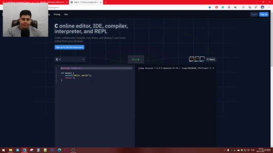
Task: Click the Sign up button in header
Action: [264, 14]
